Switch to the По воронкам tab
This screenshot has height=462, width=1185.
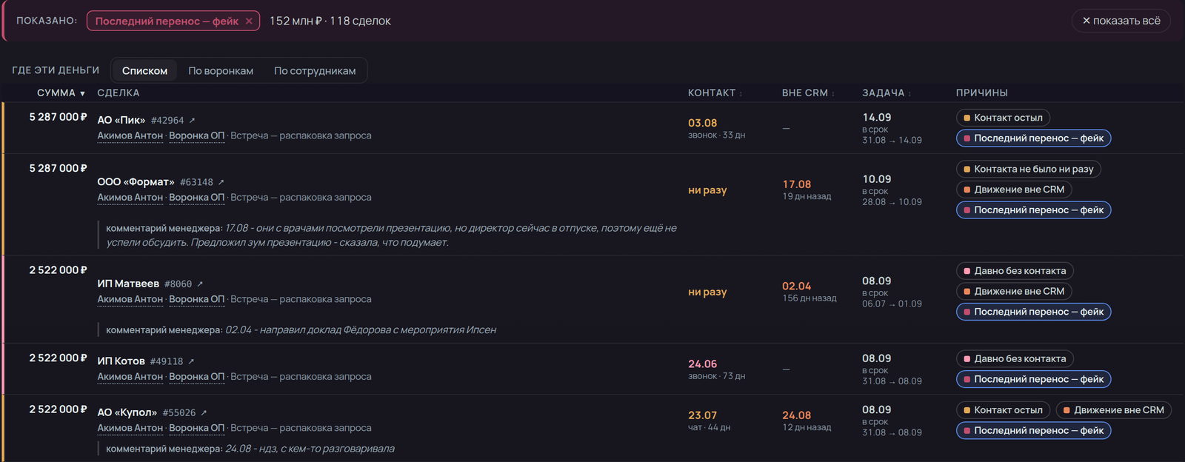pos(221,70)
